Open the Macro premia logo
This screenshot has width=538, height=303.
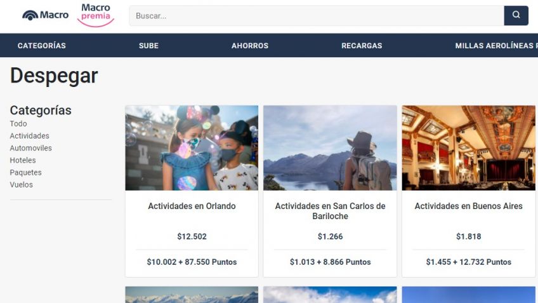(96, 15)
